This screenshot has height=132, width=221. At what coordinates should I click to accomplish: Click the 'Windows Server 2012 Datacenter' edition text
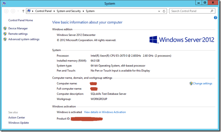tap(76, 35)
